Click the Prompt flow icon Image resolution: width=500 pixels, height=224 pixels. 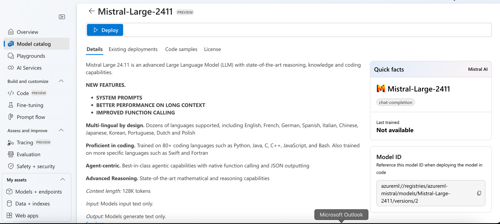click(11, 117)
